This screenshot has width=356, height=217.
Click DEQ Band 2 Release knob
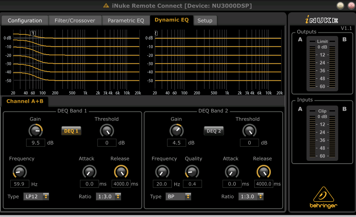tap(264, 172)
